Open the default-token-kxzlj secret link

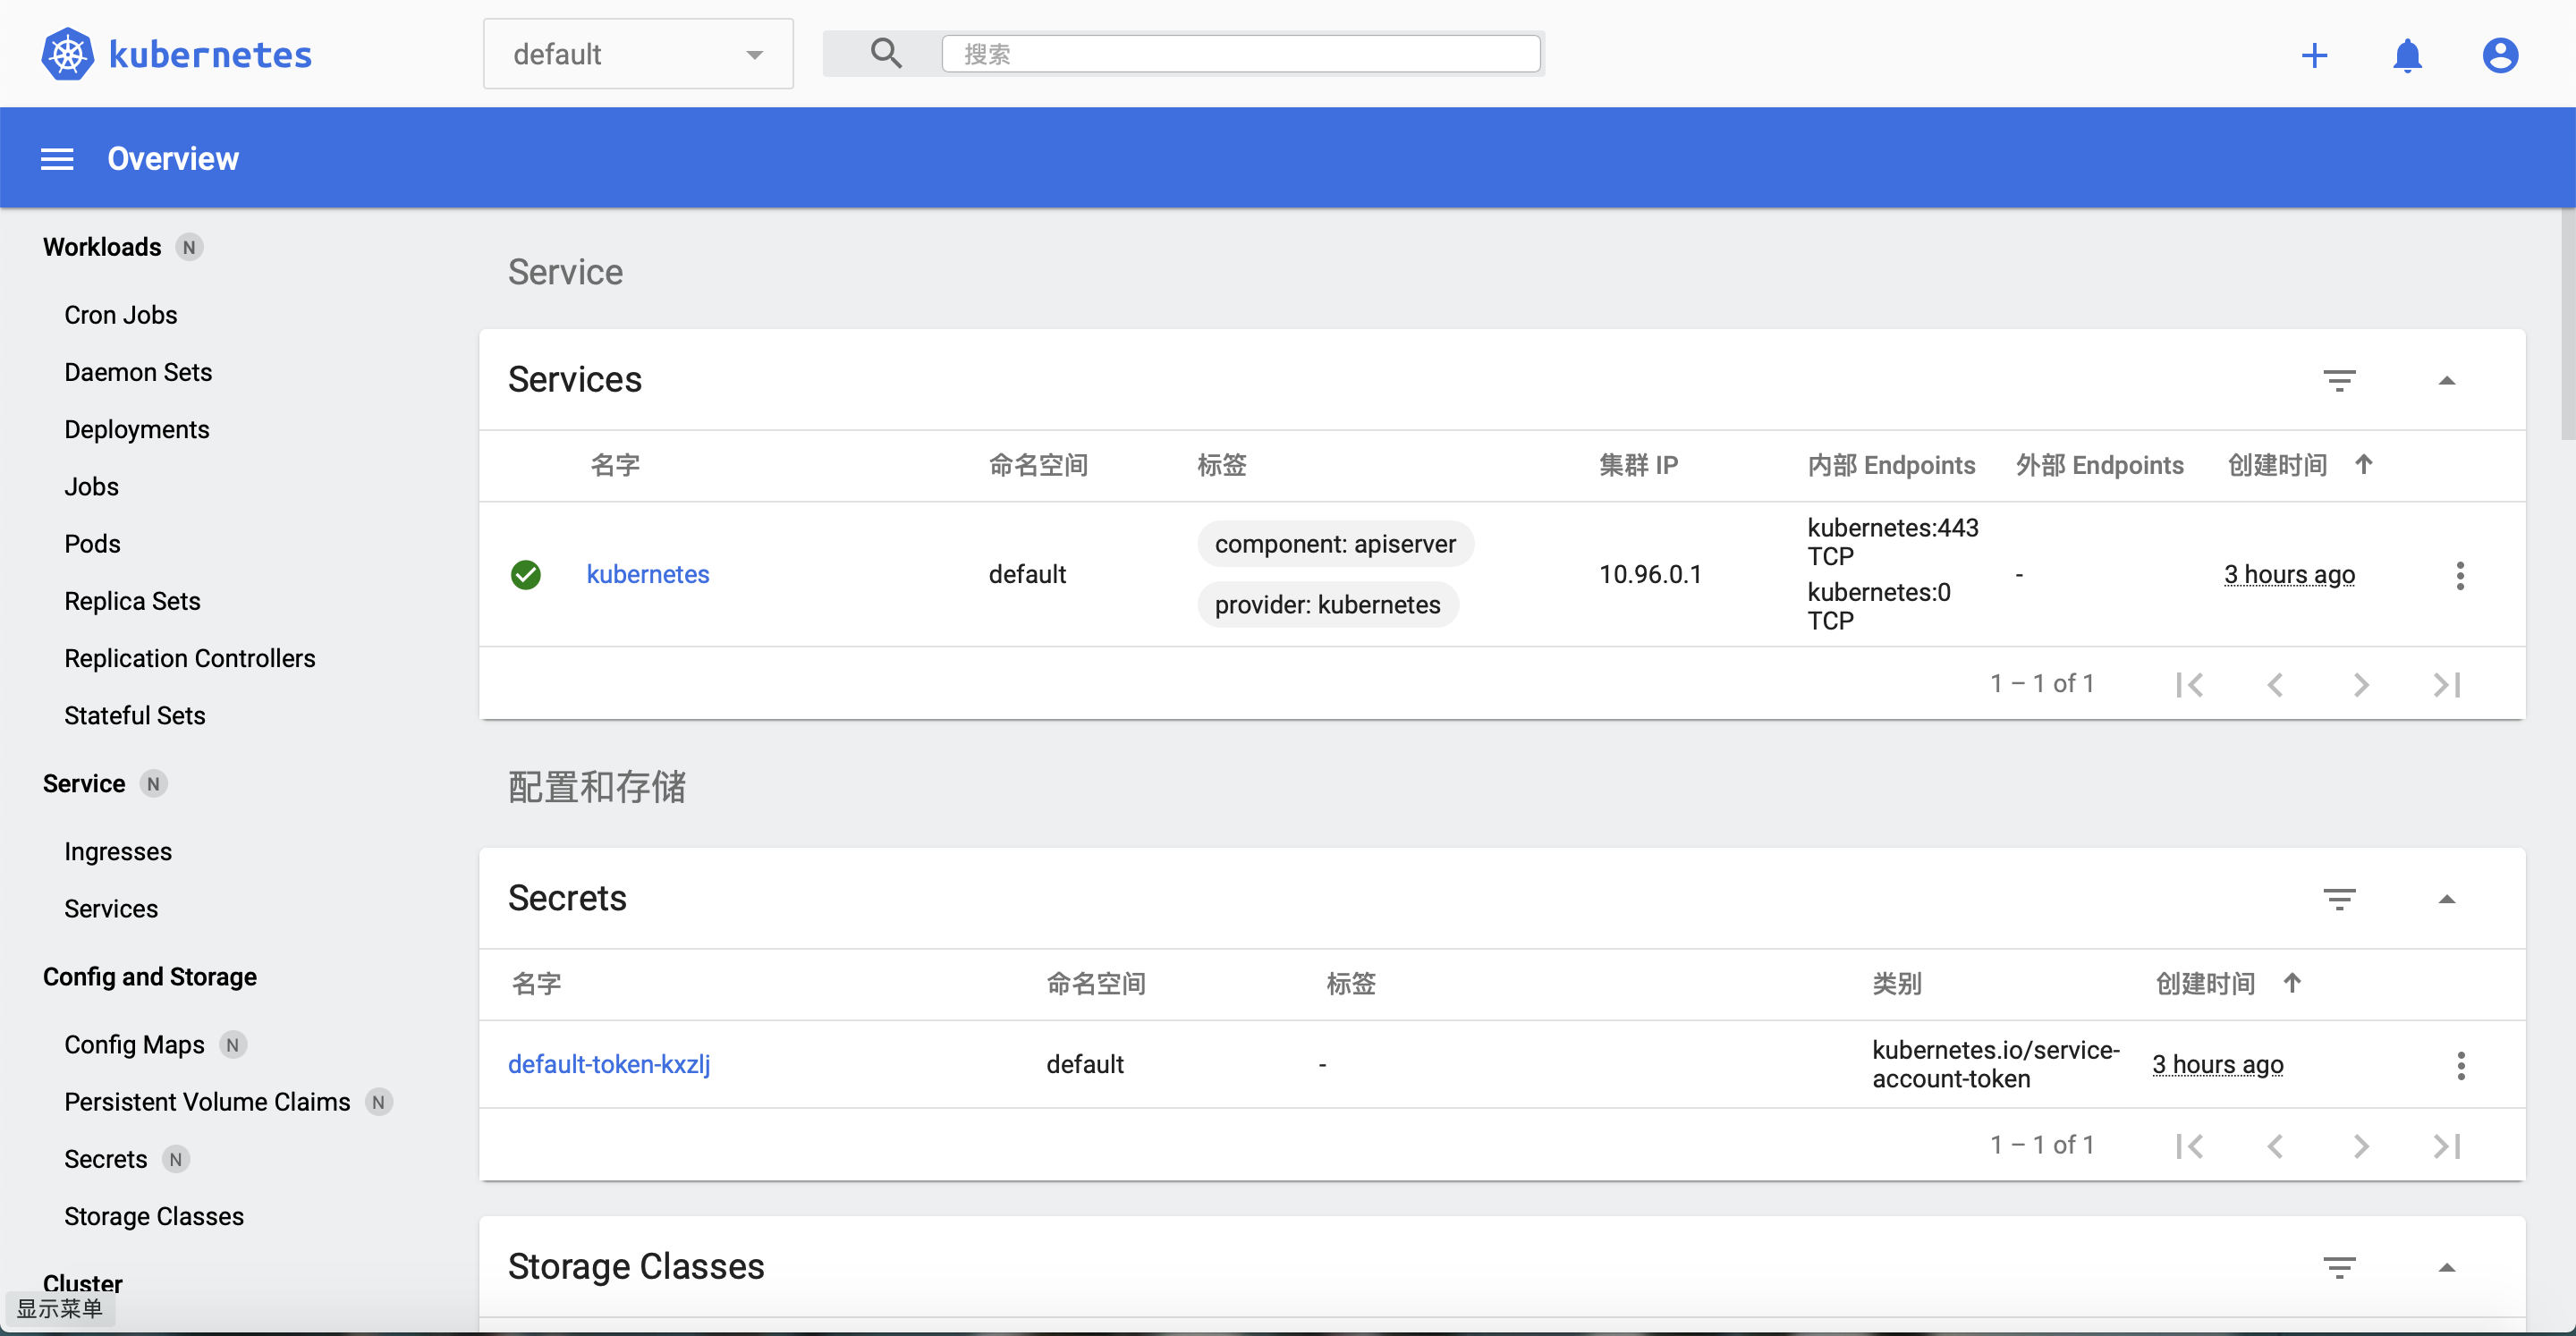pyautogui.click(x=609, y=1064)
